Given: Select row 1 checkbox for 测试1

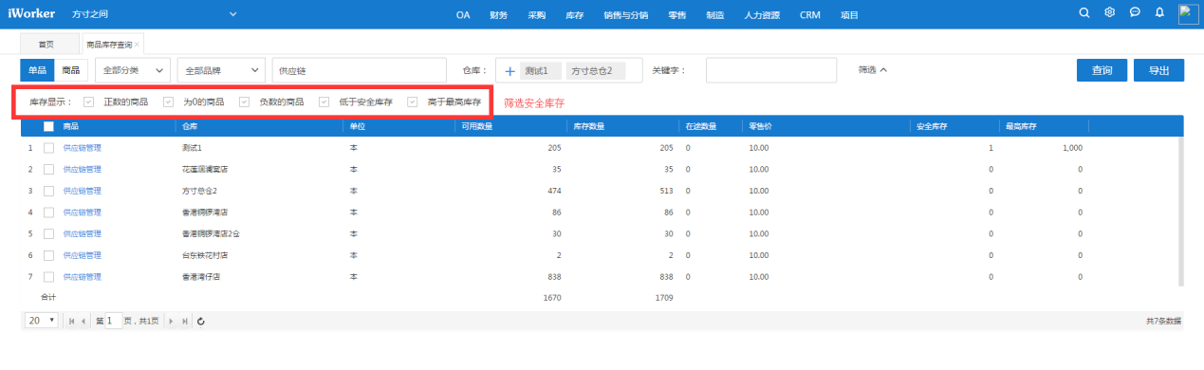Looking at the screenshot, I should (48, 148).
